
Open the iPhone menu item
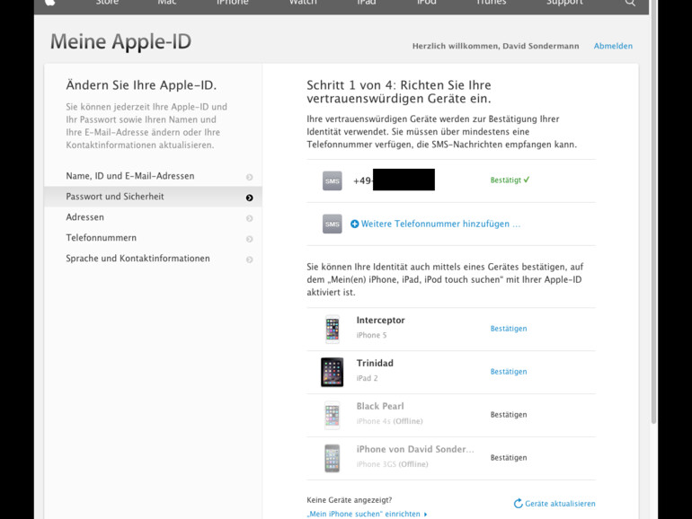point(232,2)
